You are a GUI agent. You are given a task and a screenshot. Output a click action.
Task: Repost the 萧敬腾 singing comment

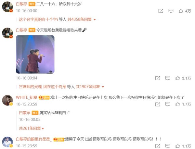pyautogui.click(x=158, y=78)
